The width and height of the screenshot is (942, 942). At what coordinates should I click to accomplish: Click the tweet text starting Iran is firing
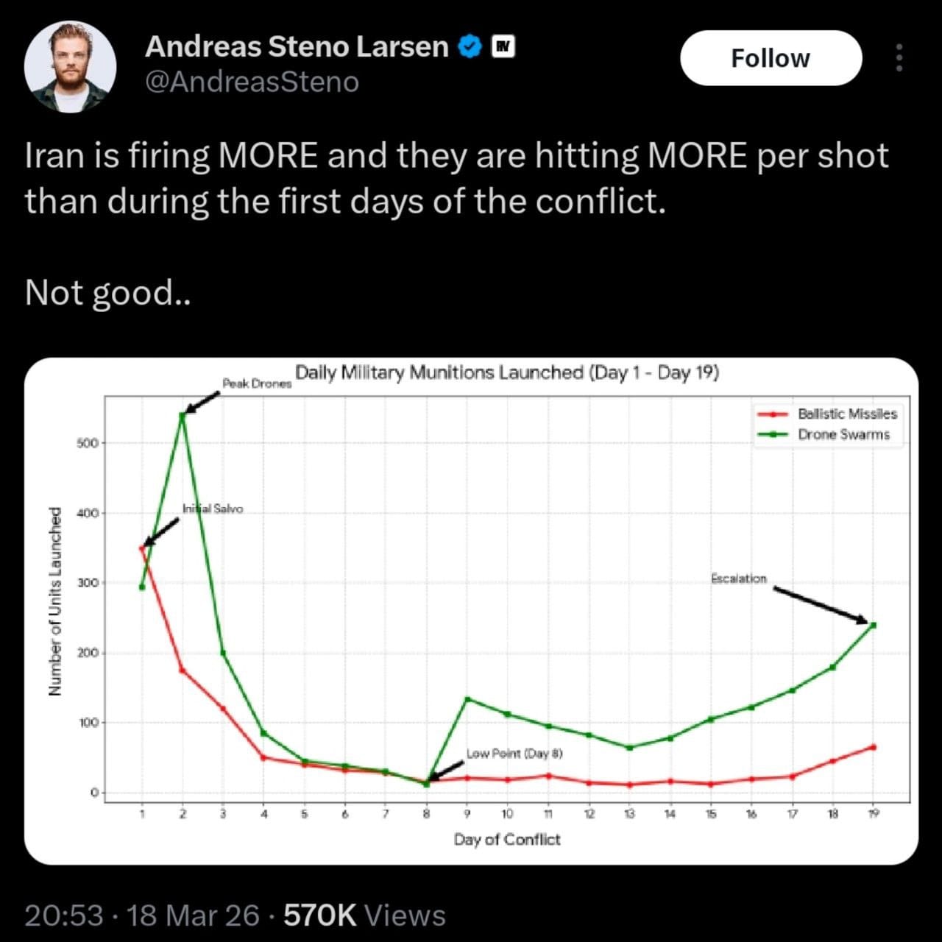click(x=456, y=178)
